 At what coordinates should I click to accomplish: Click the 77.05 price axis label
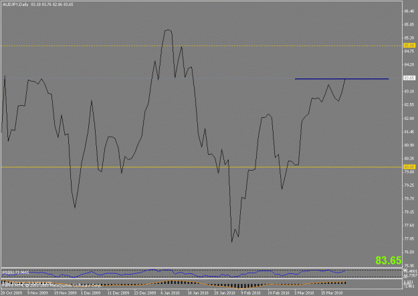point(409,238)
